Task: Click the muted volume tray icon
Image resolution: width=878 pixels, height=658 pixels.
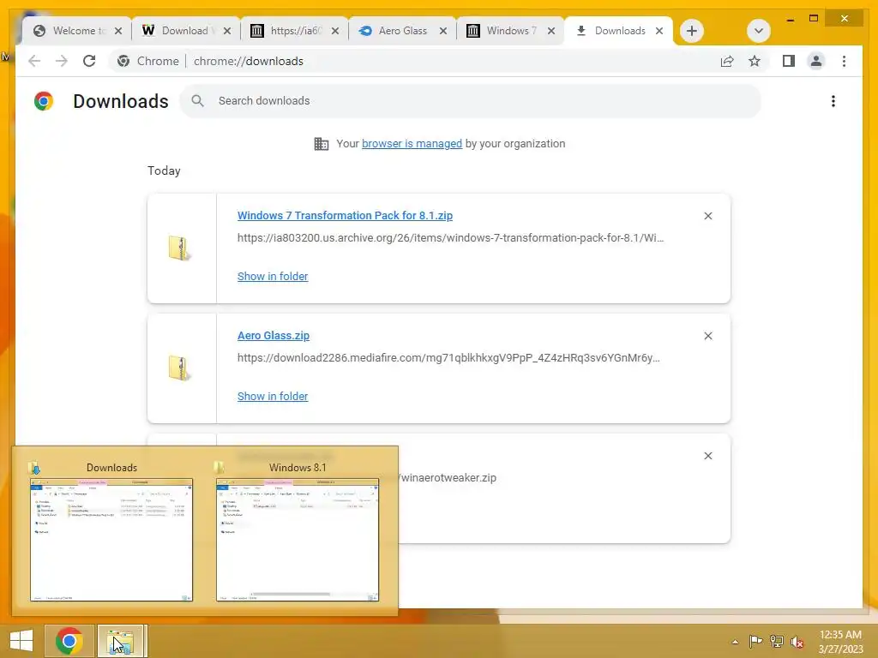Action: (797, 642)
